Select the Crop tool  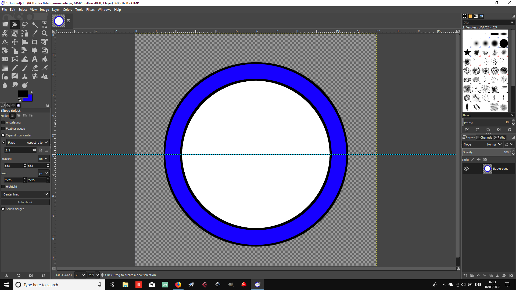35,42
